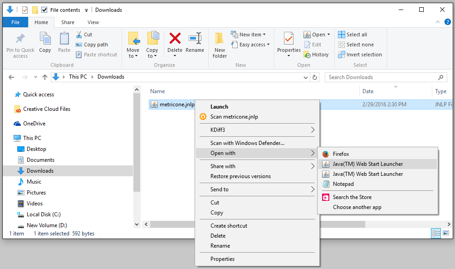Viewport: 455px width, 269px height.
Task: Switch to large thumbnails view icon
Action: (446, 233)
